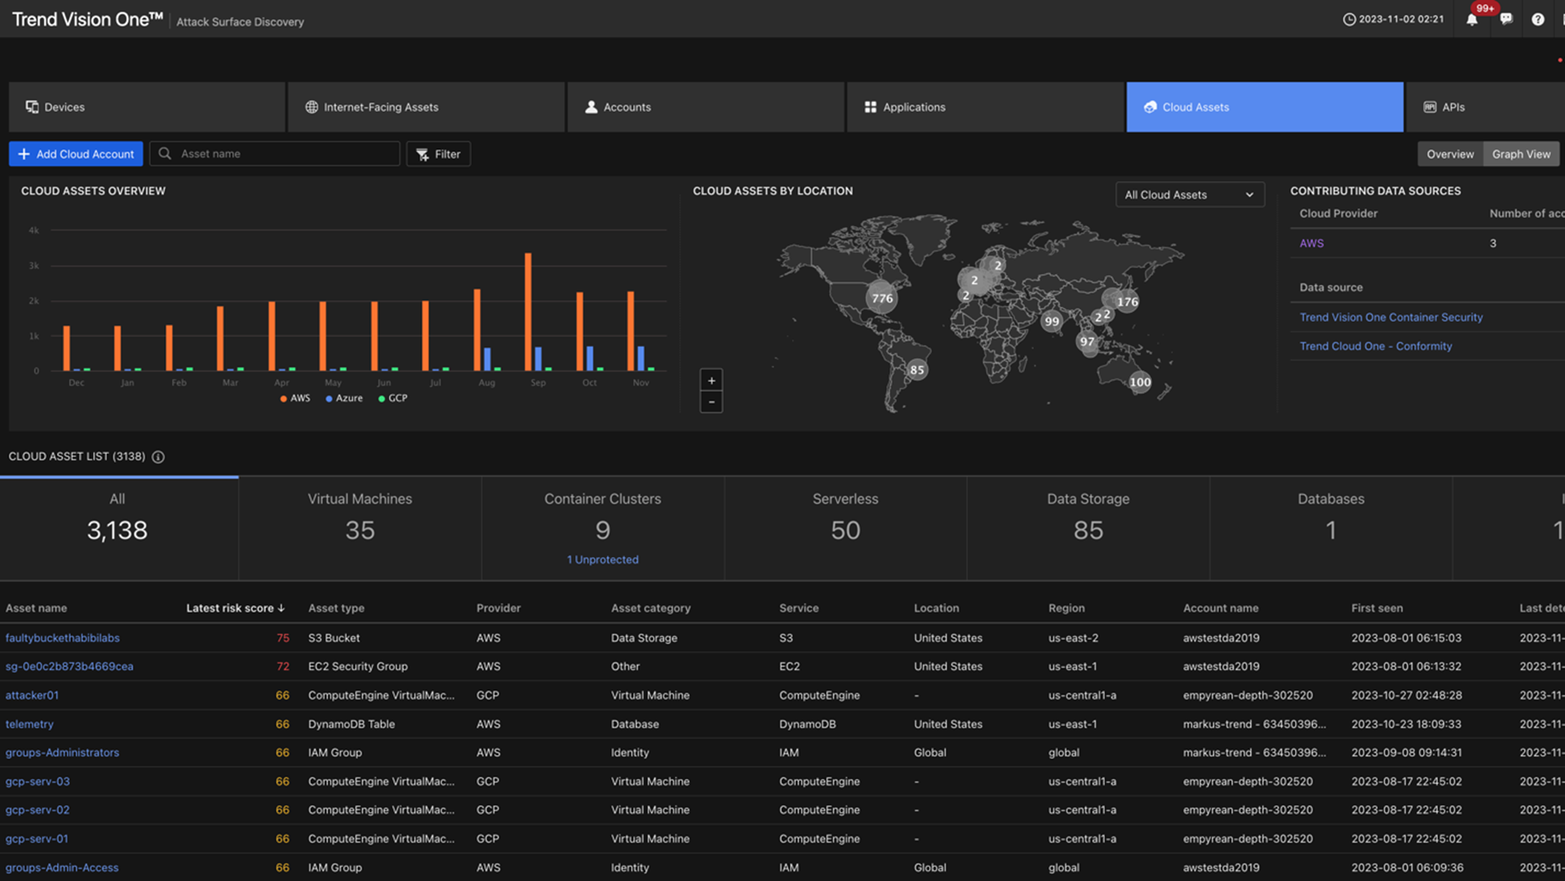Zoom out on the location map
Image resolution: width=1565 pixels, height=881 pixels.
tap(711, 402)
